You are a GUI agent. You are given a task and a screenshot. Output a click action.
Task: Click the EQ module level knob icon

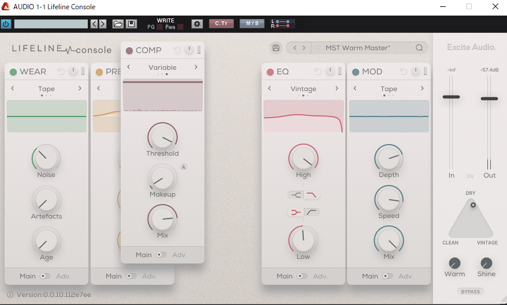click(330, 71)
